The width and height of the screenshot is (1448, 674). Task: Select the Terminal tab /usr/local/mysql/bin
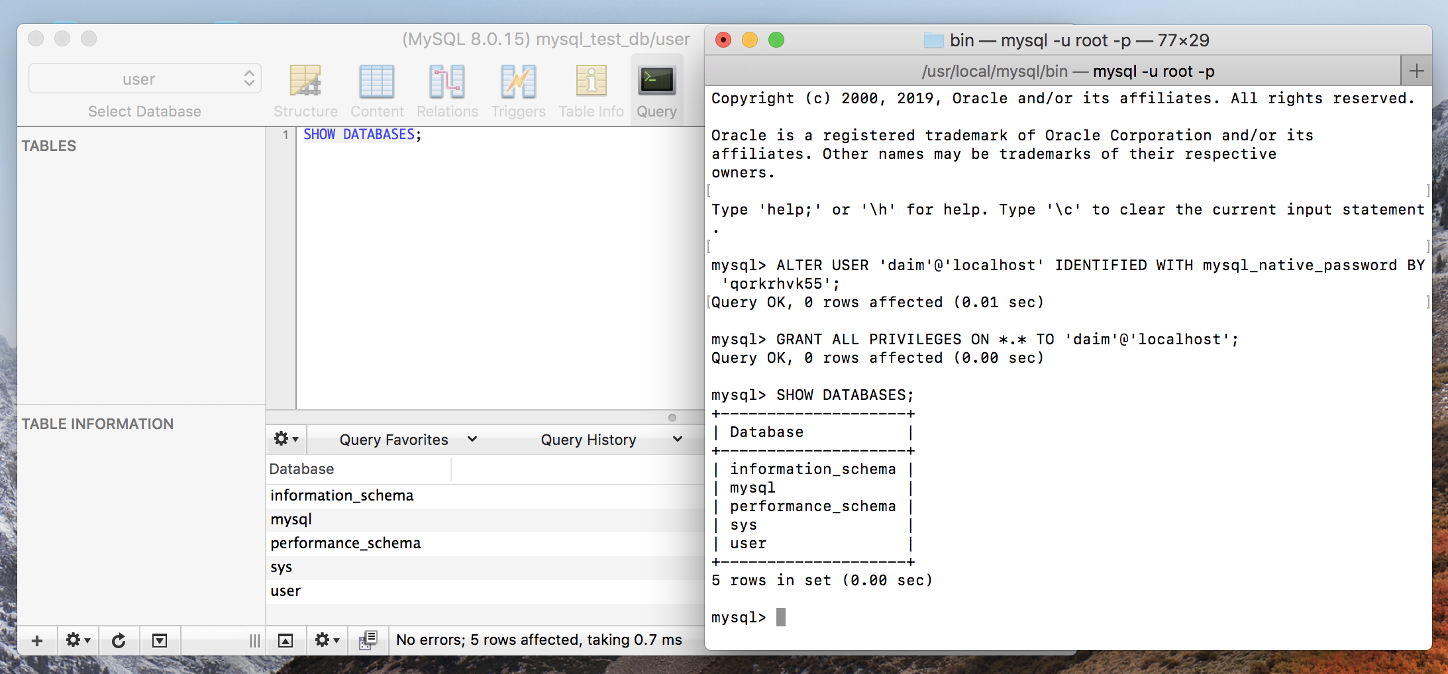pos(1053,71)
